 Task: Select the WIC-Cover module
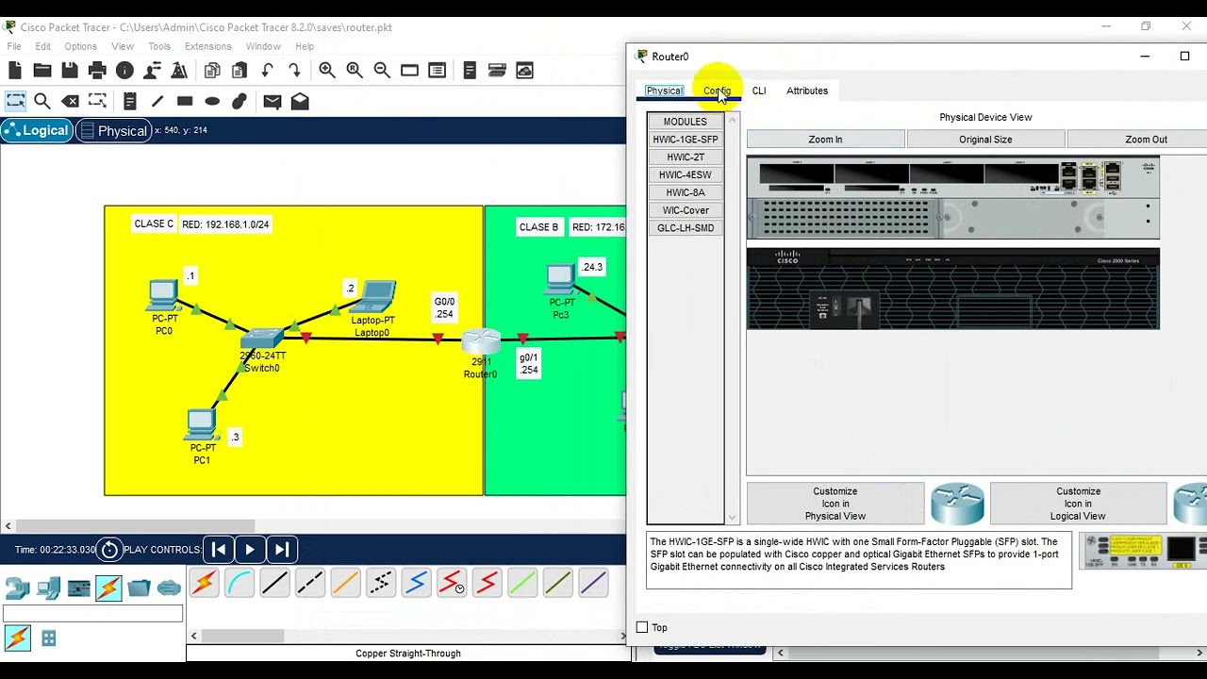pyautogui.click(x=686, y=210)
